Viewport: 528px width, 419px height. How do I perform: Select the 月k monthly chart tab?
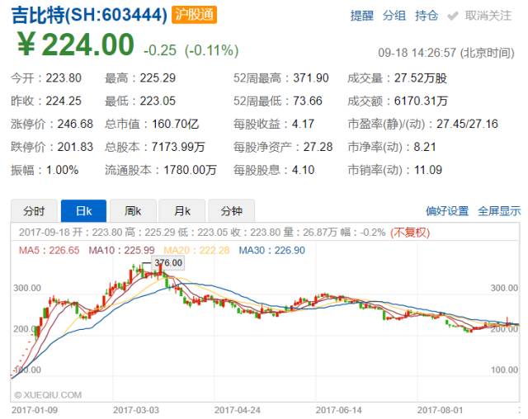(x=181, y=210)
